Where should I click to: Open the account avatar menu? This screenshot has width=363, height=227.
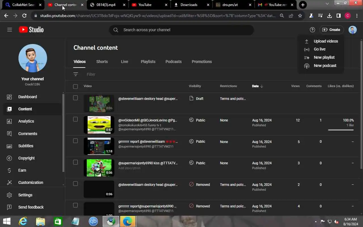(x=353, y=30)
